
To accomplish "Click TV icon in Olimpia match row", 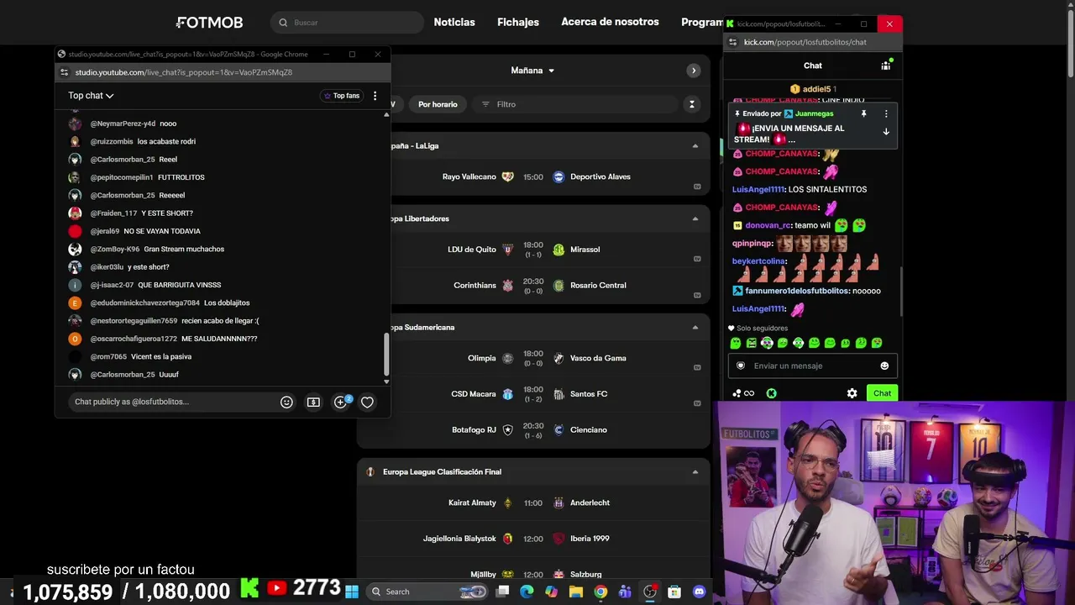I will pyautogui.click(x=697, y=367).
